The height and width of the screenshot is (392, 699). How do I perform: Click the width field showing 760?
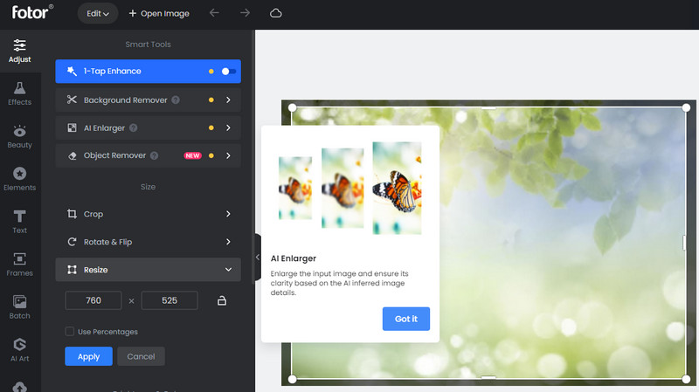coord(93,301)
